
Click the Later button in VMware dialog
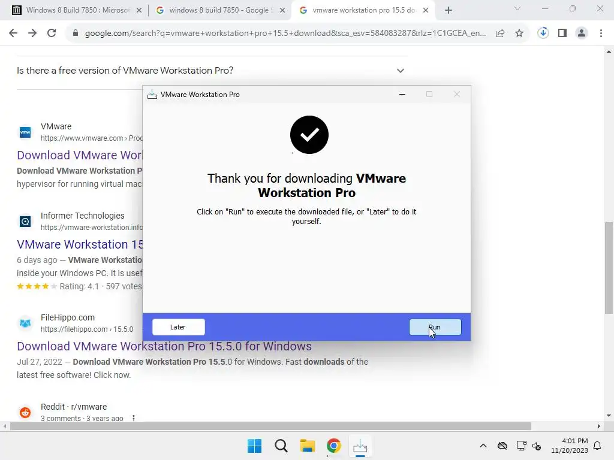178,327
